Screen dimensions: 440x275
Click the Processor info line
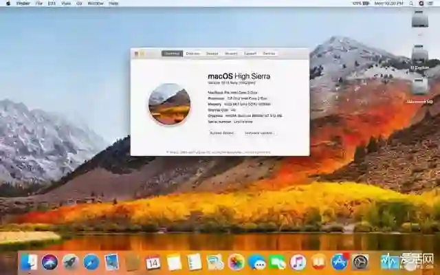(237, 98)
